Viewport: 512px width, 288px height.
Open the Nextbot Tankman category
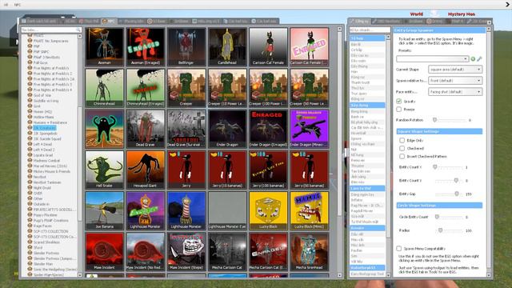tap(47, 182)
